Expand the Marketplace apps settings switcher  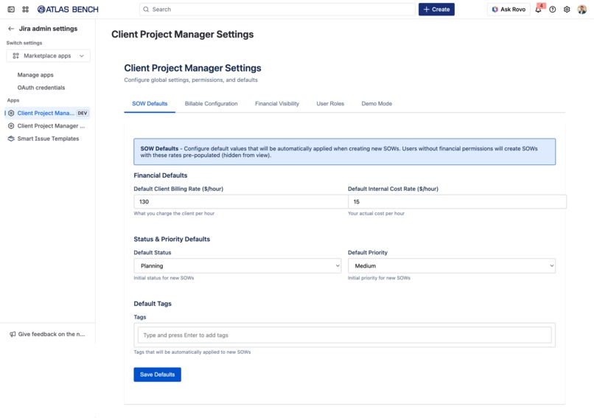point(48,56)
